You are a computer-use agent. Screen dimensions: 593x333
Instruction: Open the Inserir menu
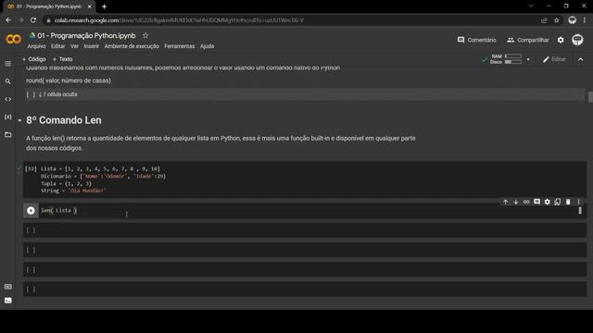click(91, 46)
